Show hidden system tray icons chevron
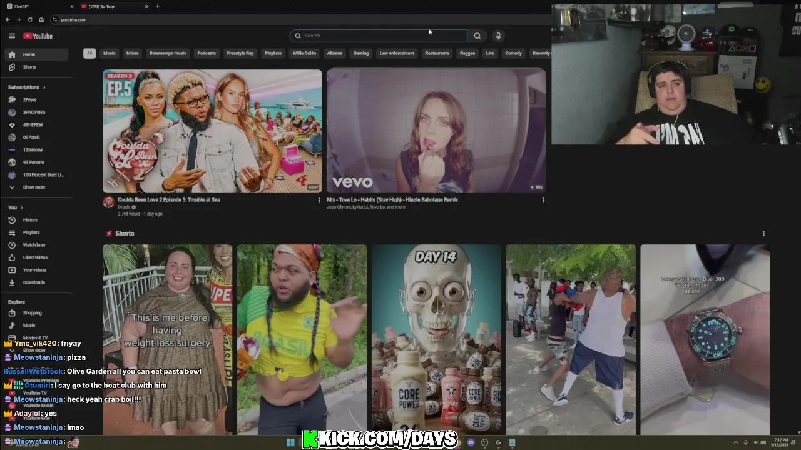The image size is (801, 450). [737, 442]
